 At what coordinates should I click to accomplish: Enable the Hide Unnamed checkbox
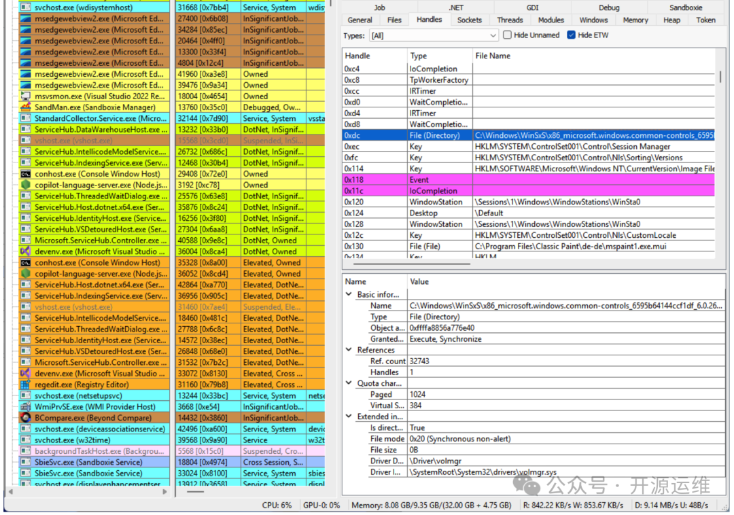coord(508,35)
